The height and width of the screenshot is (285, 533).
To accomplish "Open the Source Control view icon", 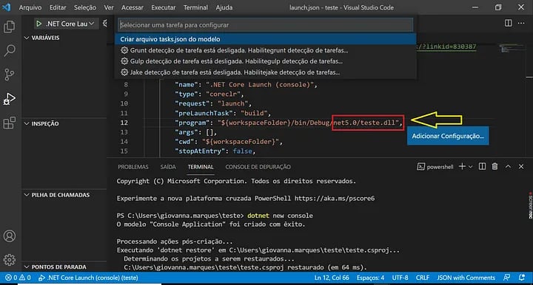I will pyautogui.click(x=9, y=75).
